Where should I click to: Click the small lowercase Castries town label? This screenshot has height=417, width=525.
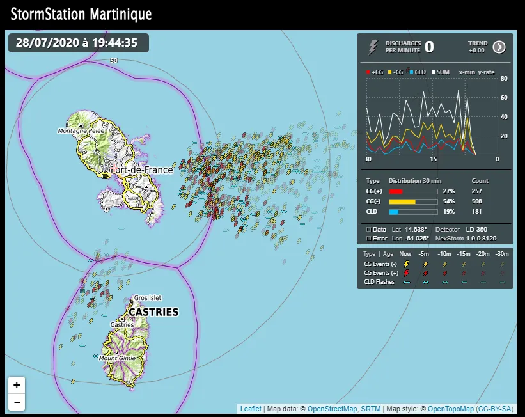(x=122, y=324)
